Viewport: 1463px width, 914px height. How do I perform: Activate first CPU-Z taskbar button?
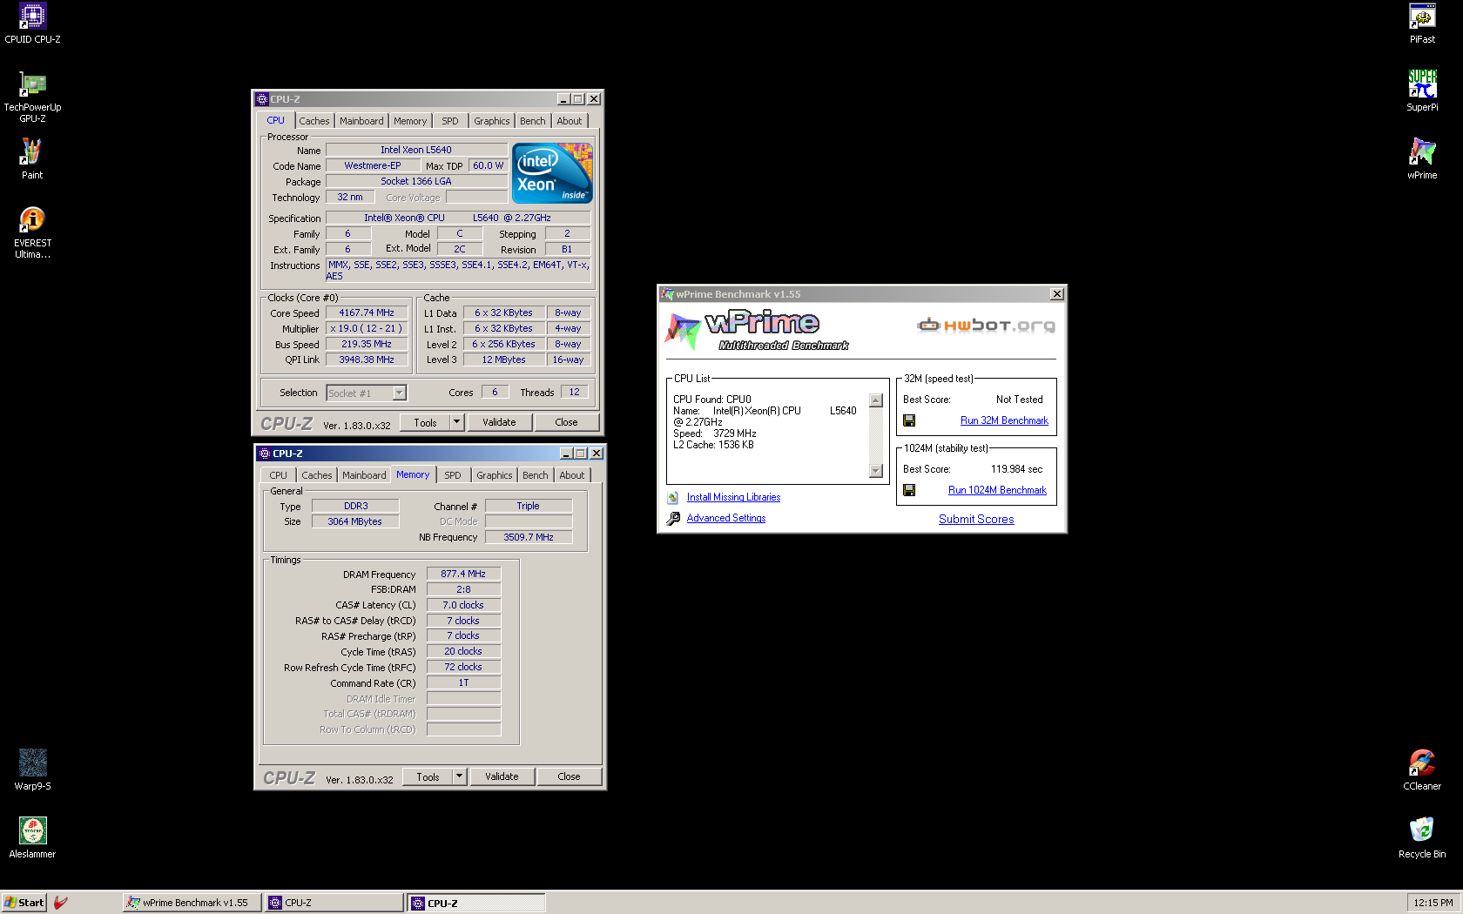(334, 903)
